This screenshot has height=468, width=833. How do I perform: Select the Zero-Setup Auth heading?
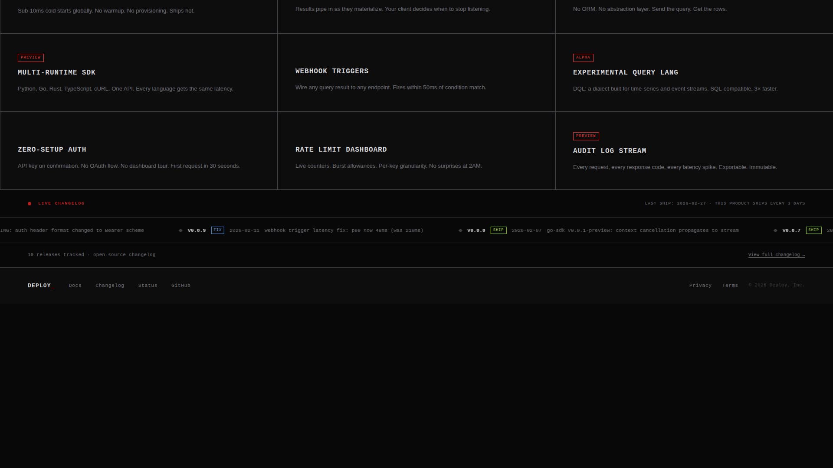coord(52,149)
